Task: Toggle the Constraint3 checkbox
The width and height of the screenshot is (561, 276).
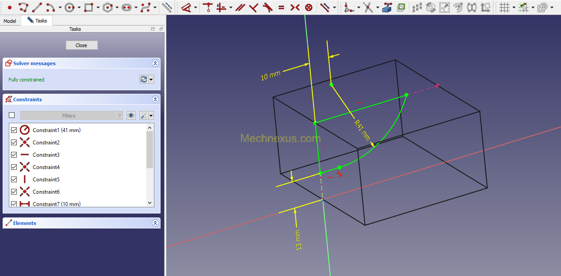Action: (14, 155)
